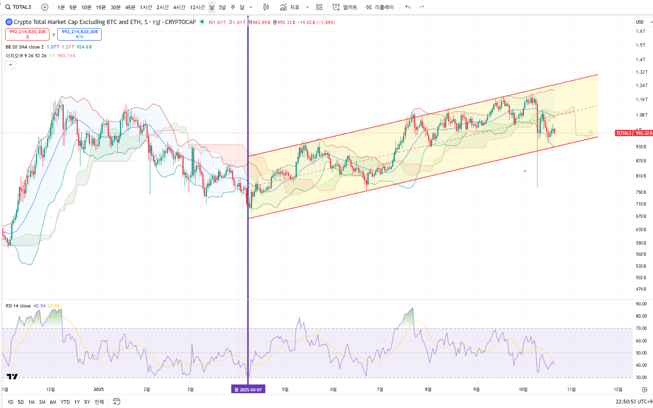Expand the indicator templates dropdown arrow
Image resolution: width=653 pixels, height=408 pixels.
point(308,7)
